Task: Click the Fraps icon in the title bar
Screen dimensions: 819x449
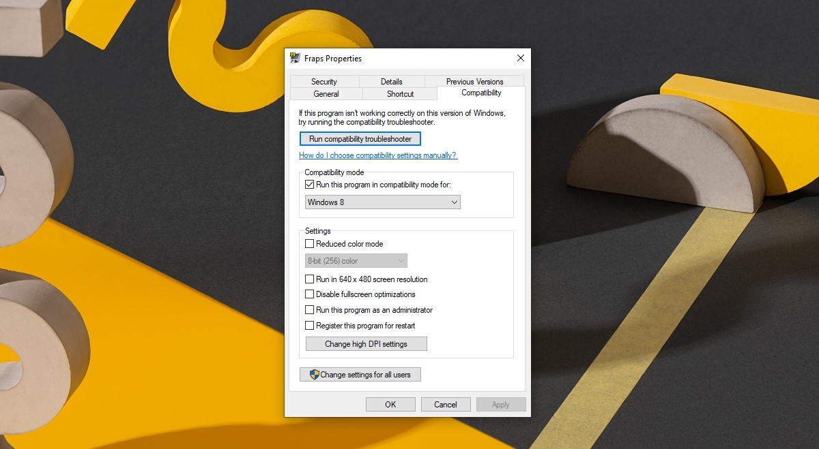Action: (295, 59)
